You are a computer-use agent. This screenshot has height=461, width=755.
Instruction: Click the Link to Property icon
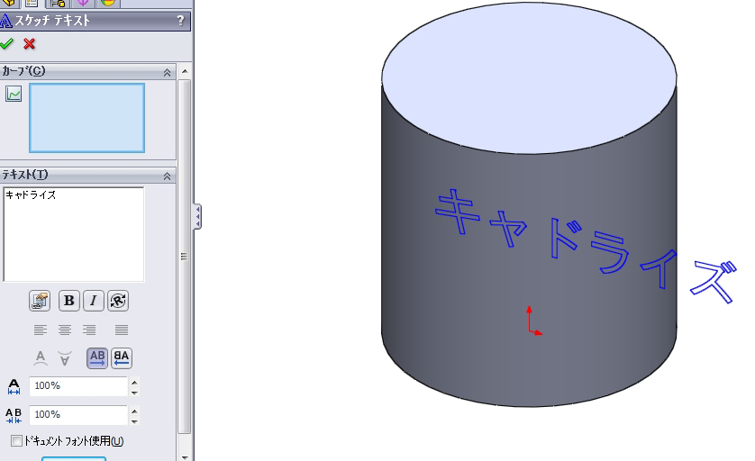[40, 301]
